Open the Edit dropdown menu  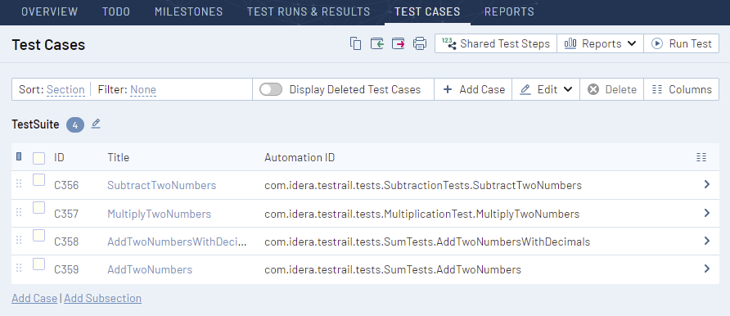(546, 89)
